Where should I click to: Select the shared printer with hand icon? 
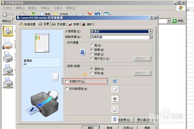coord(8,44)
